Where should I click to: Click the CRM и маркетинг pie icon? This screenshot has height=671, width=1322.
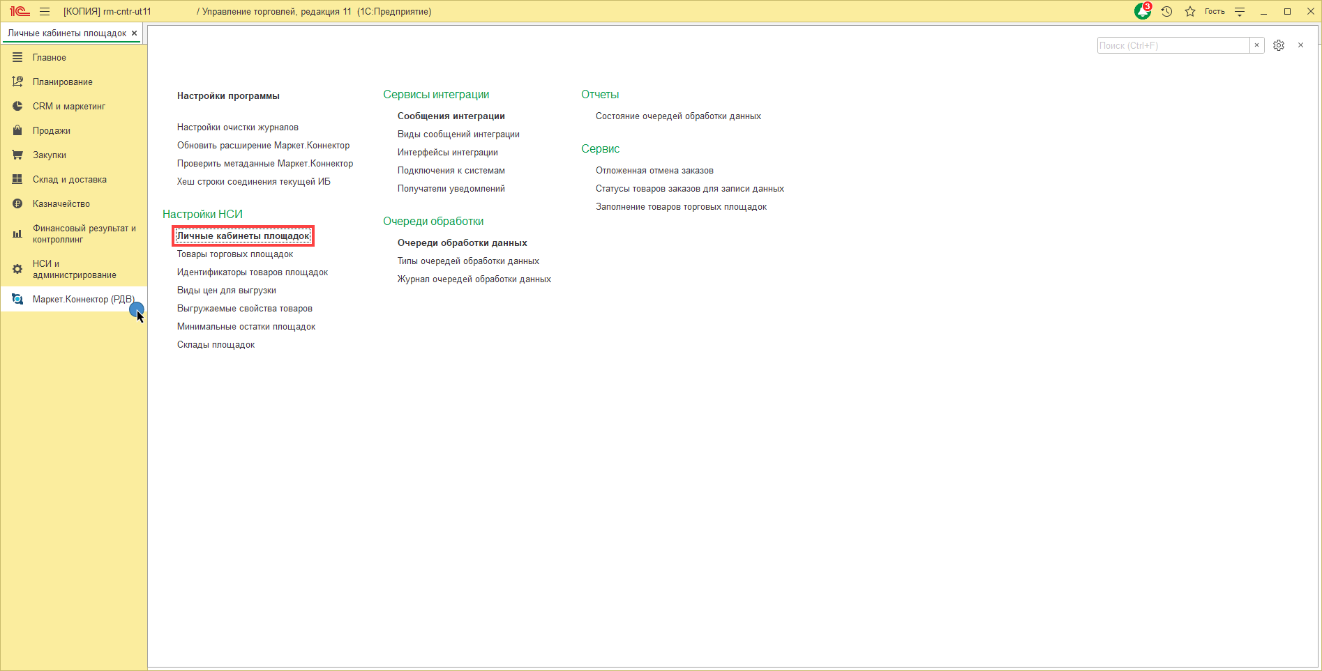(x=17, y=106)
